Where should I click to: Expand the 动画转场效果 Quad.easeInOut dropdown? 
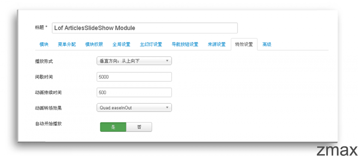pos(134,108)
